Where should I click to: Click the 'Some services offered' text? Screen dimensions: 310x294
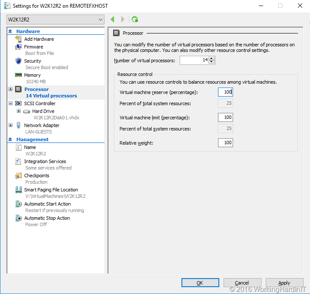[x=49, y=168]
